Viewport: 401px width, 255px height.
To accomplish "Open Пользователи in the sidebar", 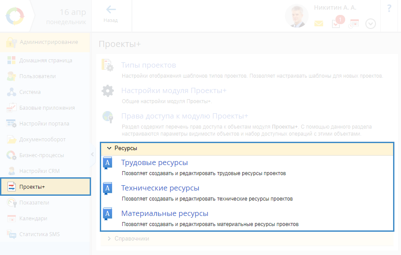I will (x=37, y=76).
